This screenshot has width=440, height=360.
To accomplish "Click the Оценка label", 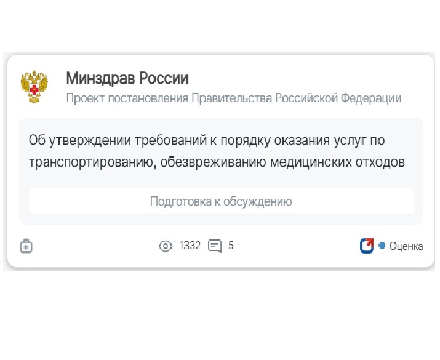I will (x=406, y=246).
